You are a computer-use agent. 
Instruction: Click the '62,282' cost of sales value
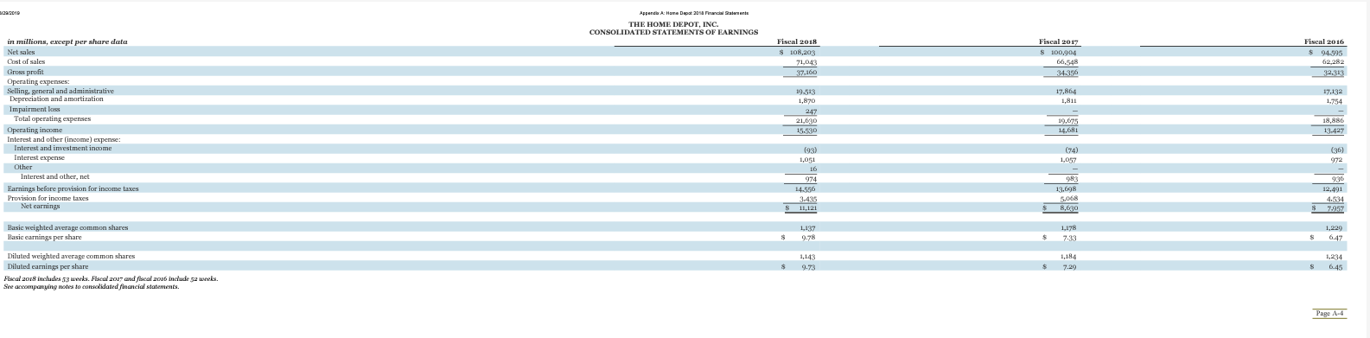(1332, 62)
